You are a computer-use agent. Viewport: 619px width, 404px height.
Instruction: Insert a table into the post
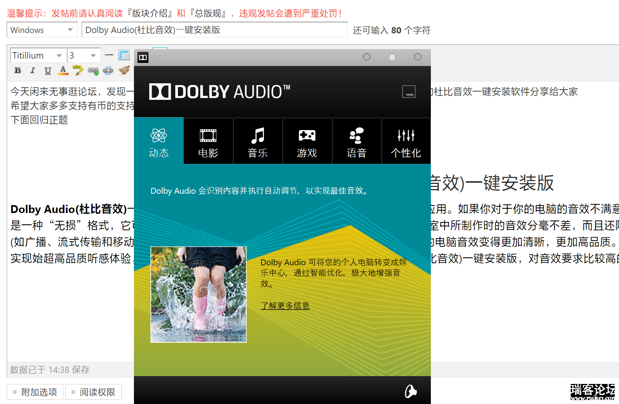click(x=124, y=55)
